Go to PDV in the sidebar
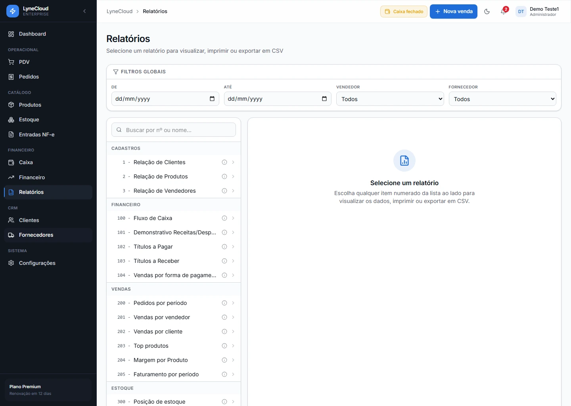This screenshot has height=406, width=571. tap(48, 62)
